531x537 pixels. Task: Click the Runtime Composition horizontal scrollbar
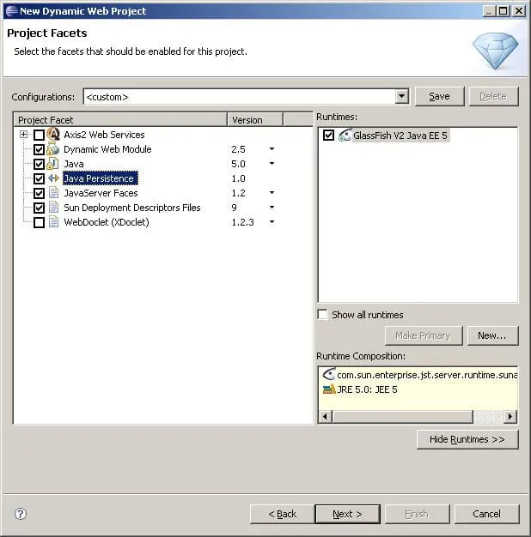[402, 417]
